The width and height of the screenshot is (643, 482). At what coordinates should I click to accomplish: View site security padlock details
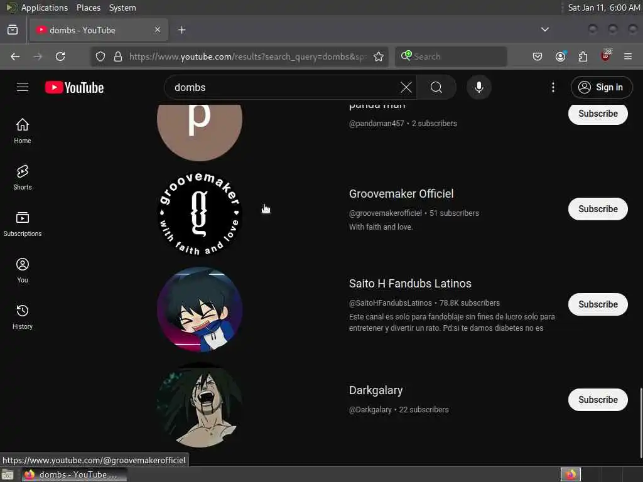point(118,56)
